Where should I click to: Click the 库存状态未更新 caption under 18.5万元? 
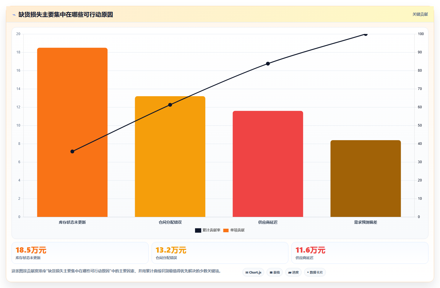click(x=28, y=258)
